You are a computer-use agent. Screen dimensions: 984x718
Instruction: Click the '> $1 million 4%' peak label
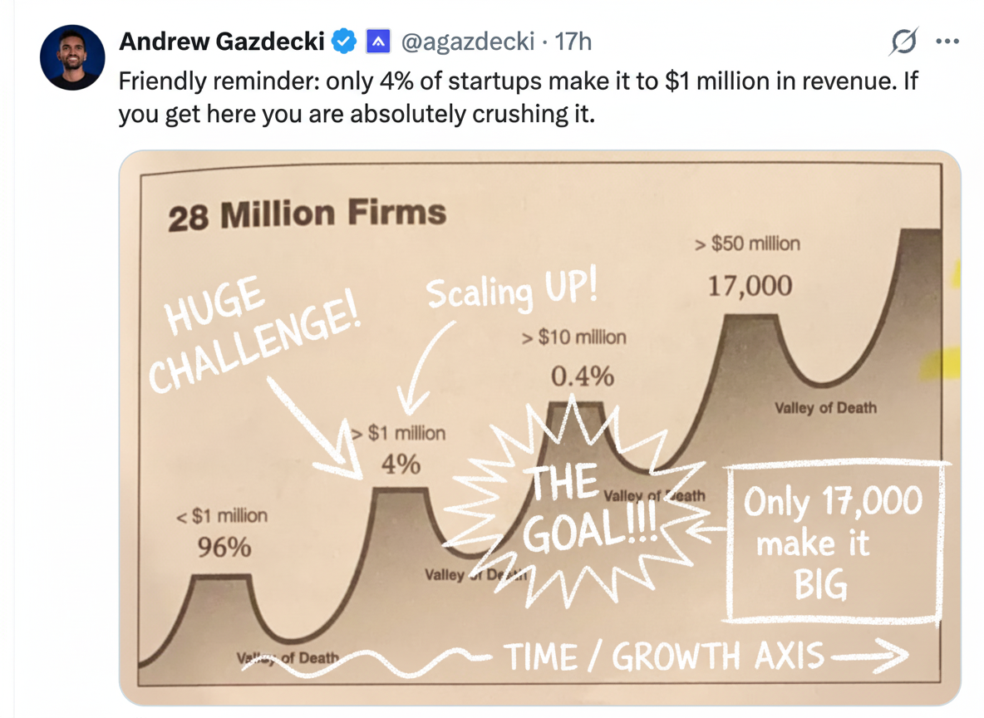coord(401,450)
